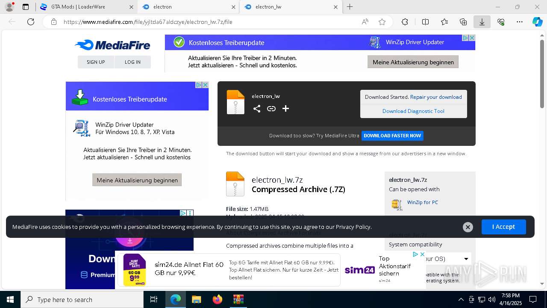This screenshot has width=547, height=308.
Task: Open the tab actions menu icon
Action: click(26, 7)
